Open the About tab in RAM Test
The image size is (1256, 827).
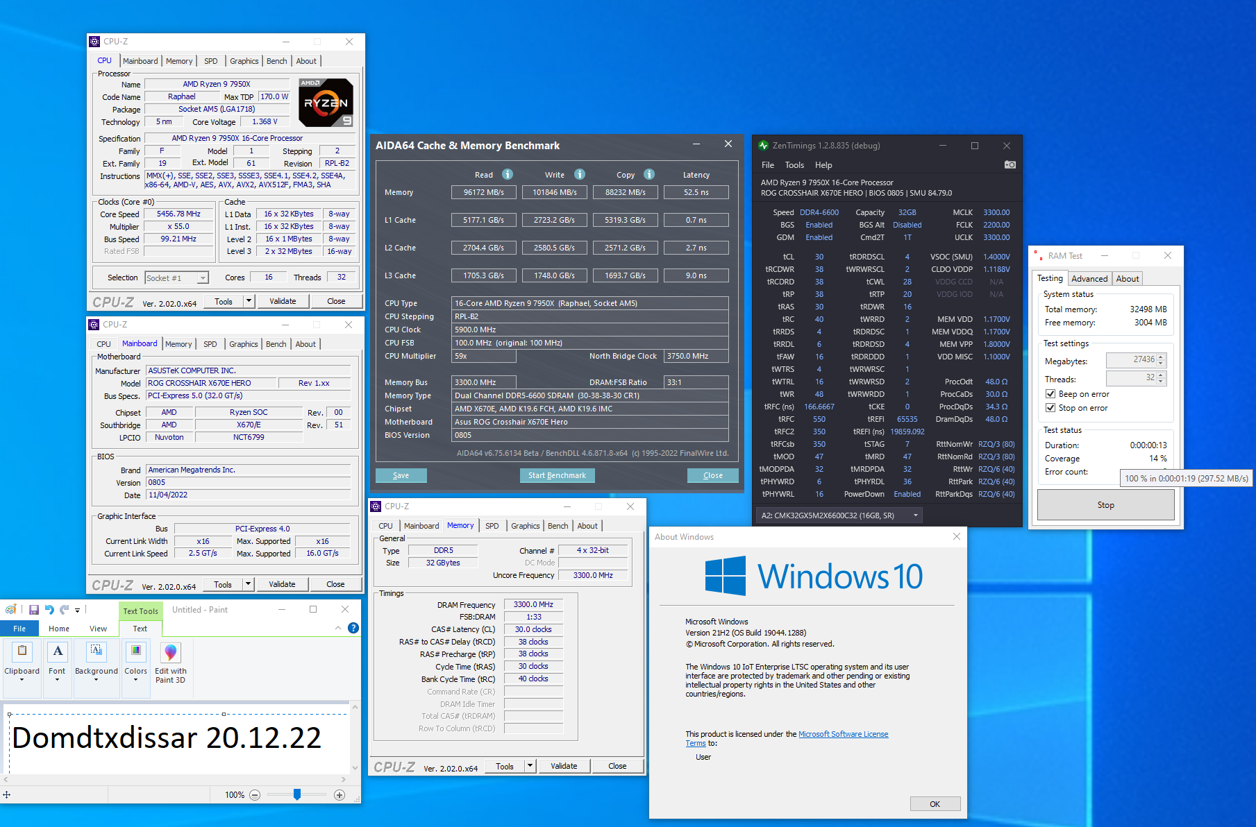point(1128,279)
